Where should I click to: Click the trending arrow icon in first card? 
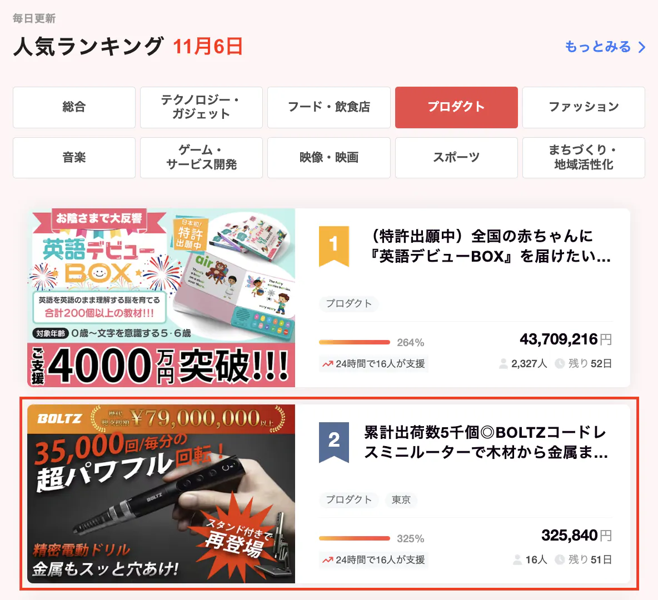[x=328, y=364]
